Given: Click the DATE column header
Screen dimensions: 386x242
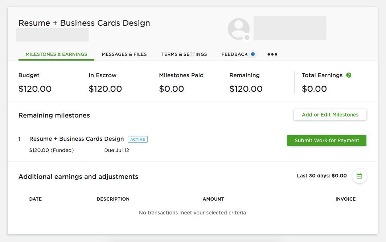Looking at the screenshot, I should point(36,199).
